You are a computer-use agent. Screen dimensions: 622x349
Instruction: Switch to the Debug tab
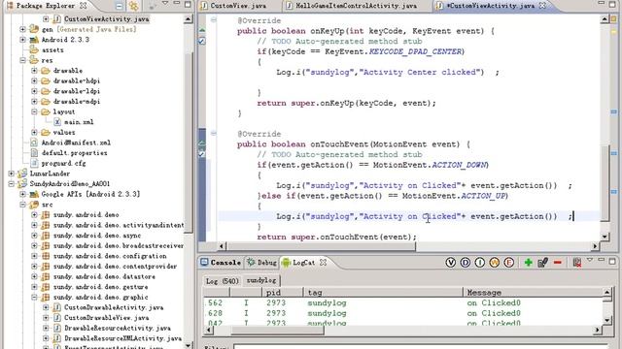click(x=261, y=263)
